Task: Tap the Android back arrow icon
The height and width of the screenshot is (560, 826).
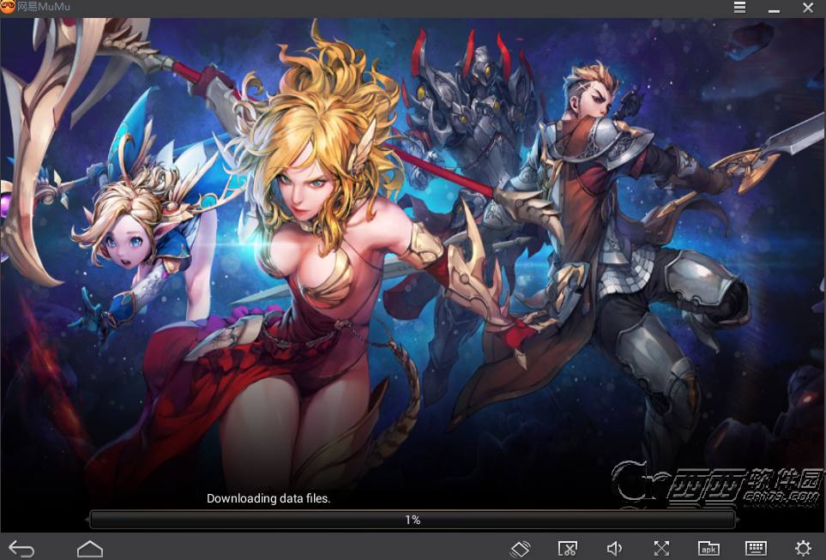Action: 21,548
